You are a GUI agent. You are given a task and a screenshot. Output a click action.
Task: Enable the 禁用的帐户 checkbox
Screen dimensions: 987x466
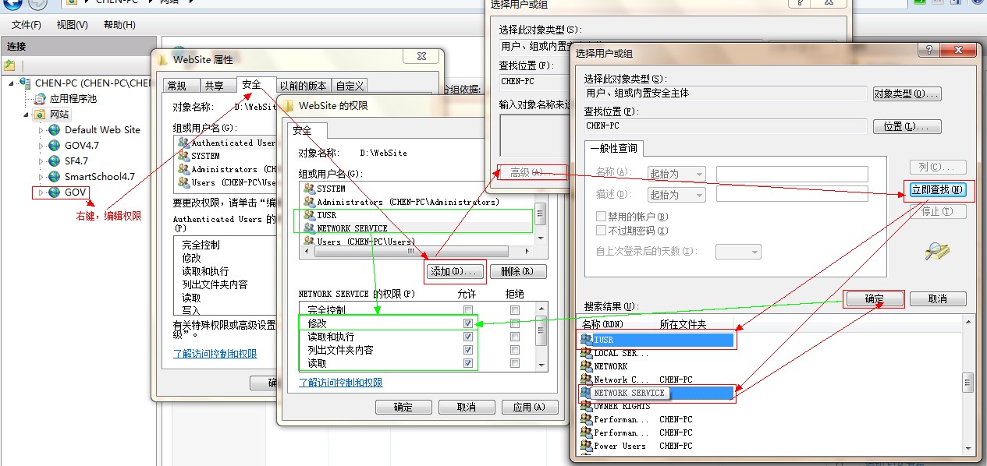[x=601, y=217]
